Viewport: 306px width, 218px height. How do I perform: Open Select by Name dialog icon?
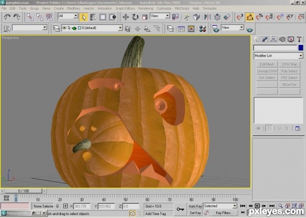tap(93, 17)
